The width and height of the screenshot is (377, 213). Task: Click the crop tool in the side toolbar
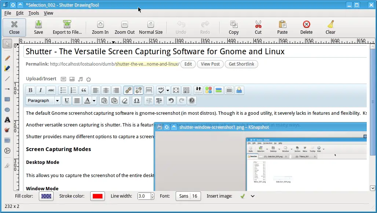(7, 165)
